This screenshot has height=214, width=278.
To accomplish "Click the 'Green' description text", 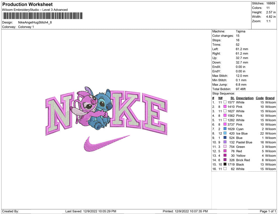I will pyautogui.click(x=240, y=147).
